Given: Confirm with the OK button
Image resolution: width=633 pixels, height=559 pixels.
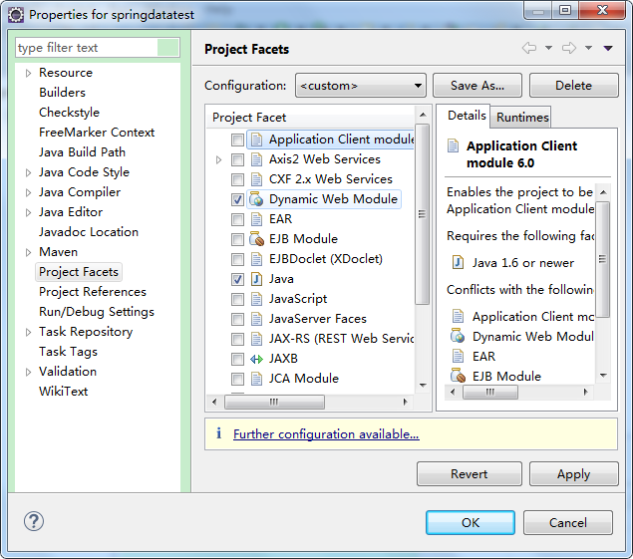Looking at the screenshot, I should tap(471, 523).
